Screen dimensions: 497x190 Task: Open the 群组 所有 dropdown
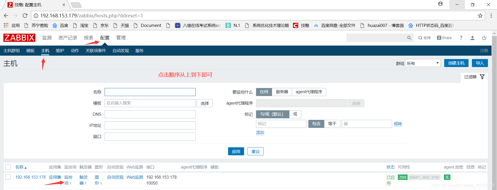[423, 63]
